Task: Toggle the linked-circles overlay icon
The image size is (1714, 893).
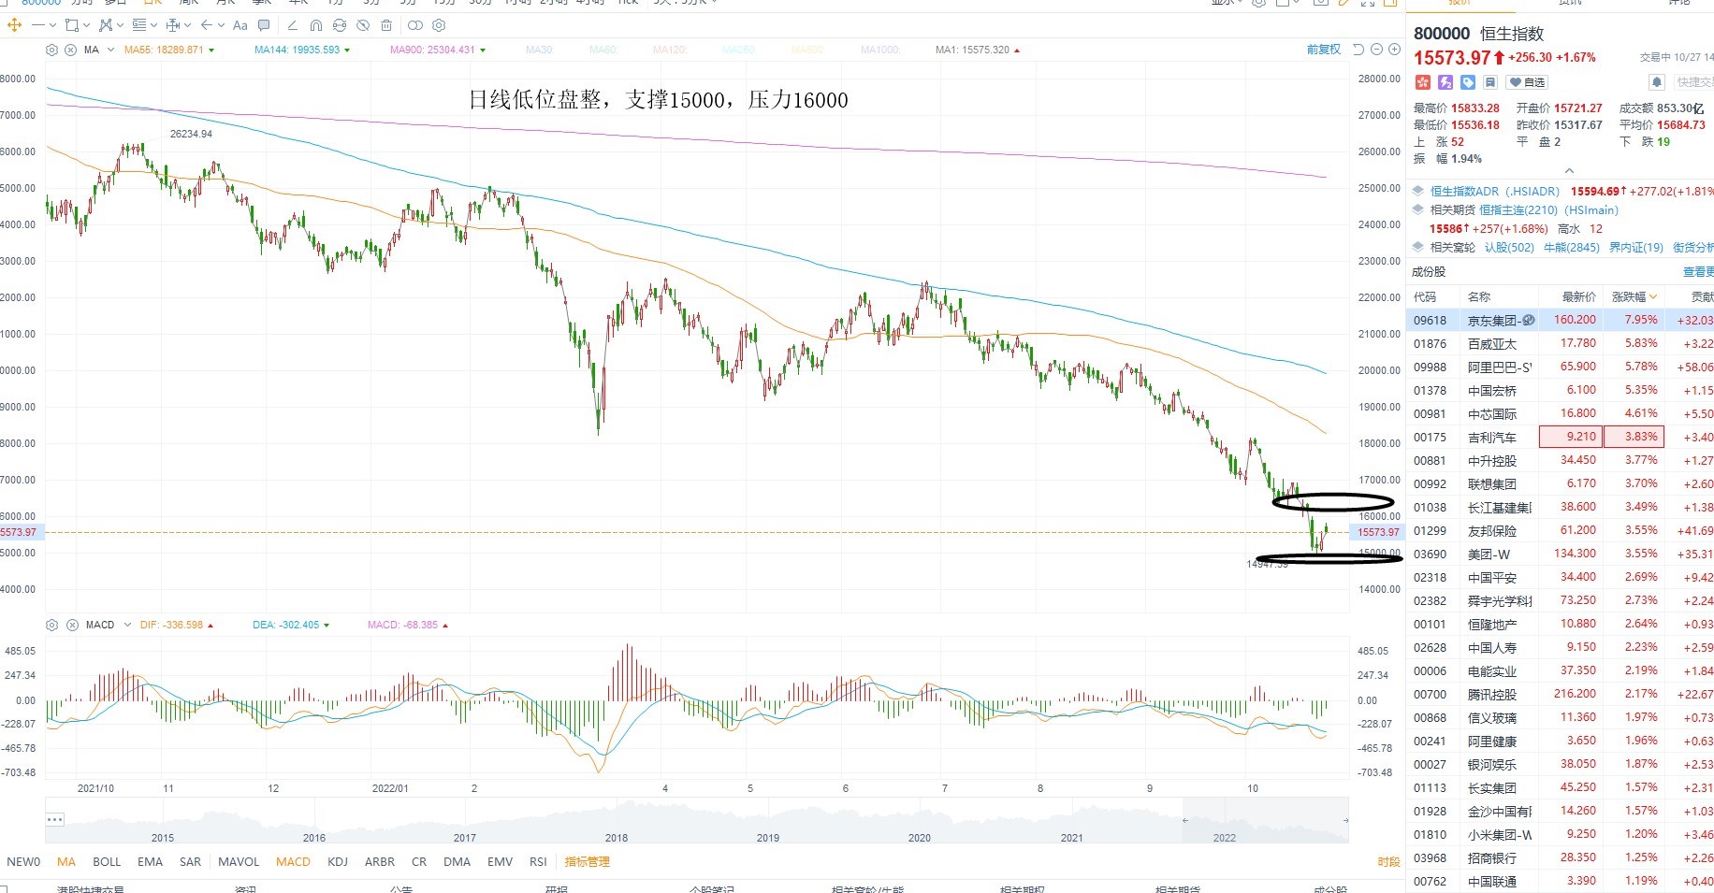Action: (x=415, y=25)
